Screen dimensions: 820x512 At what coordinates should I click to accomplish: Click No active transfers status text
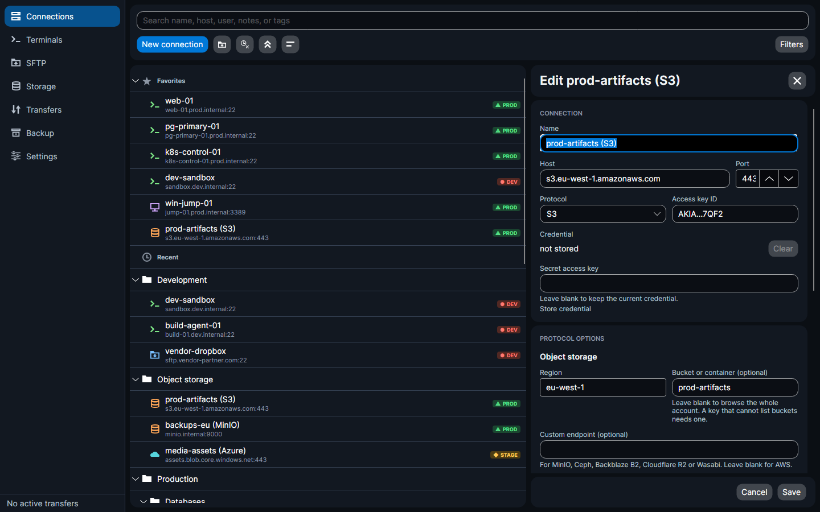point(43,503)
